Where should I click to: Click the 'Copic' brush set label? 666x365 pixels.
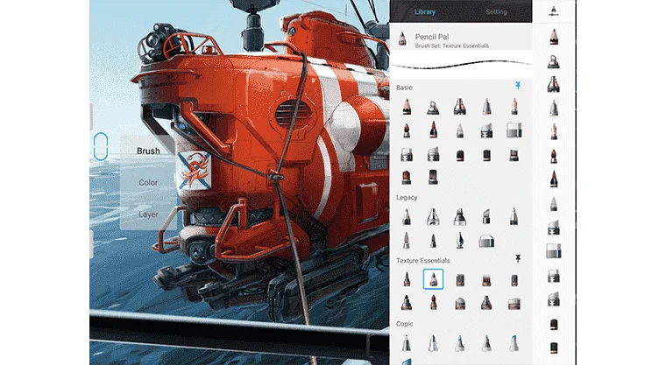(404, 323)
